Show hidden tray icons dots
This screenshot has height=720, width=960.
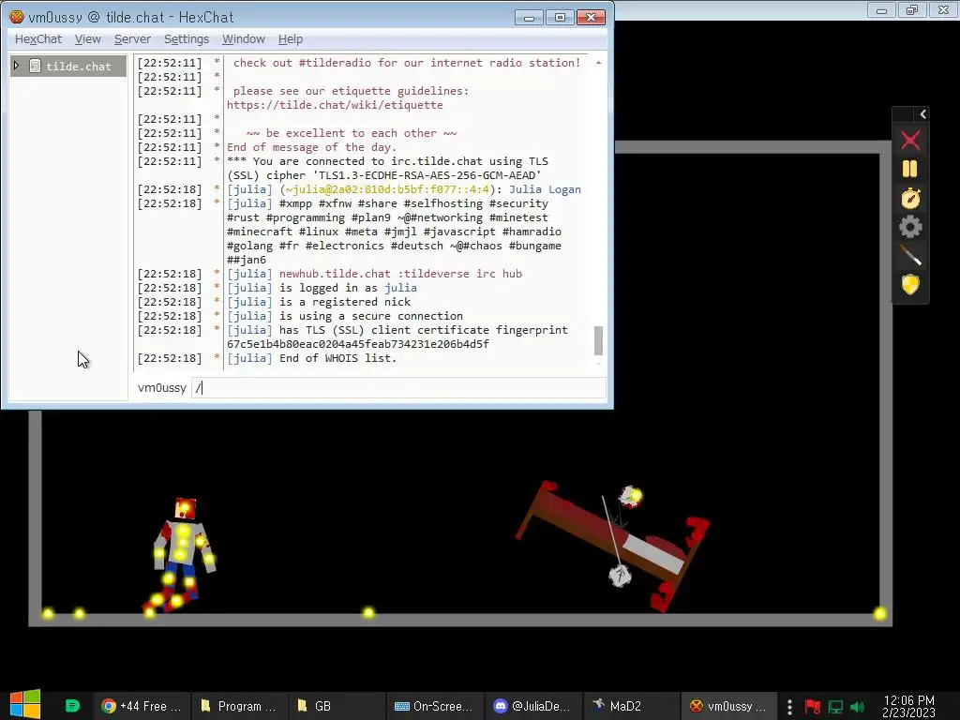coord(789,707)
